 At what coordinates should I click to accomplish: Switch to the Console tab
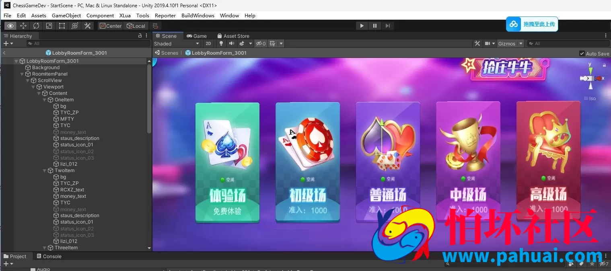click(49, 256)
